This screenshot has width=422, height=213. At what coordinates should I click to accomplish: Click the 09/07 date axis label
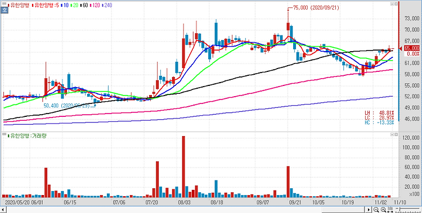point(263,202)
